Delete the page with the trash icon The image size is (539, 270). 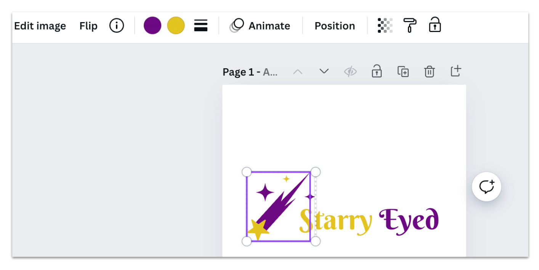click(430, 71)
